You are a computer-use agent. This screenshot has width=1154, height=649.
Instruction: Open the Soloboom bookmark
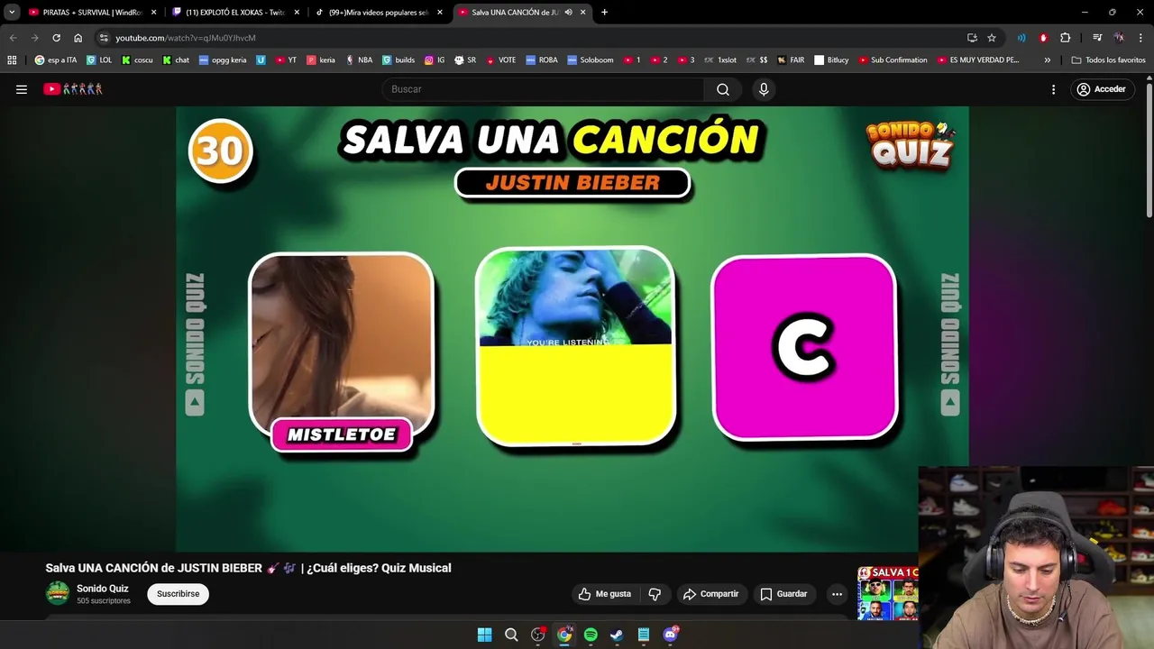[x=591, y=60]
